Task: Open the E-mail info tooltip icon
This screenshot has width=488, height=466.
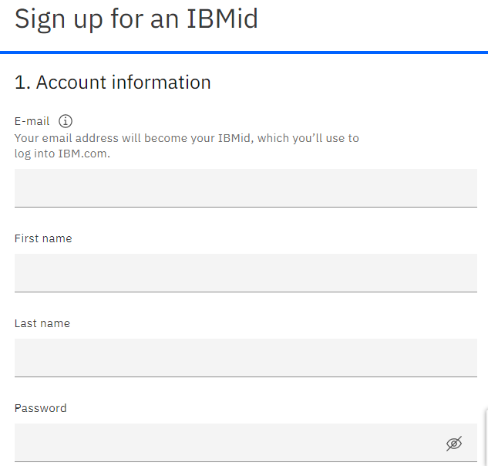Action: tap(66, 121)
